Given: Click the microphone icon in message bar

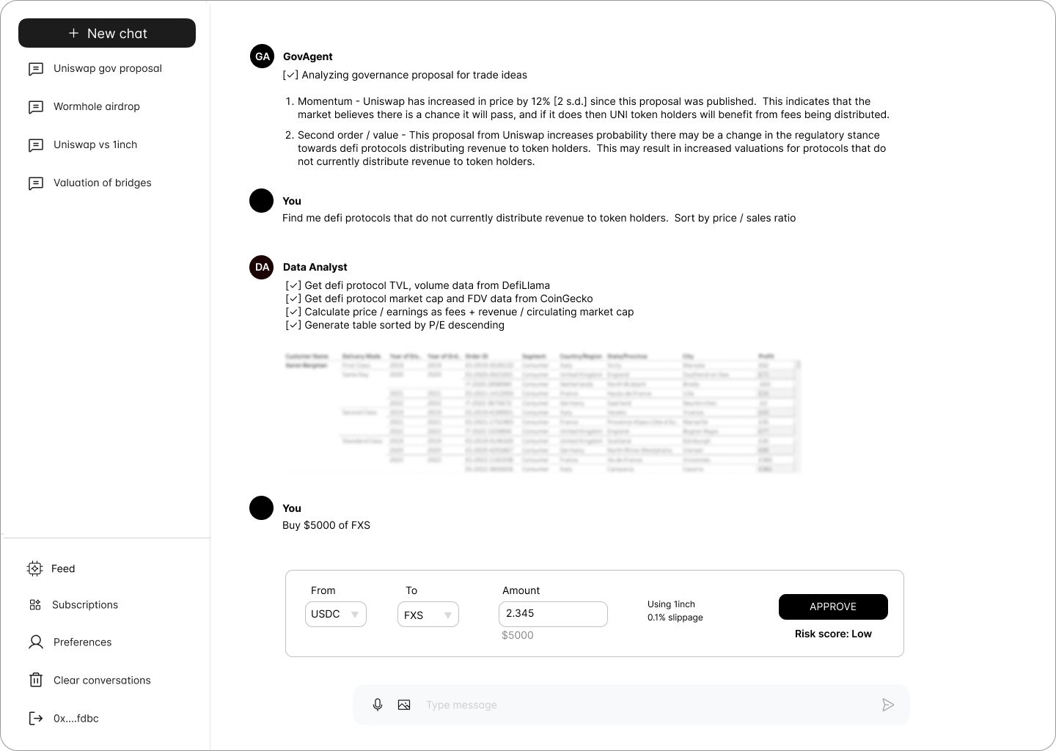Looking at the screenshot, I should coord(378,705).
